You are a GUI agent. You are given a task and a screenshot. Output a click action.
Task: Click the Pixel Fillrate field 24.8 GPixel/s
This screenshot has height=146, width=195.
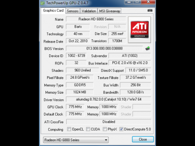pos(80,77)
